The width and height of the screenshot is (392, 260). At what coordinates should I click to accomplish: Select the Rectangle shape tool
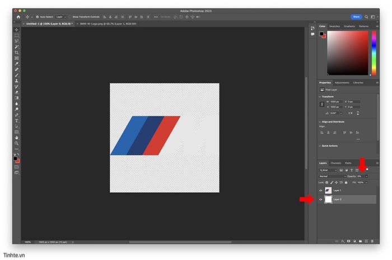[16, 132]
